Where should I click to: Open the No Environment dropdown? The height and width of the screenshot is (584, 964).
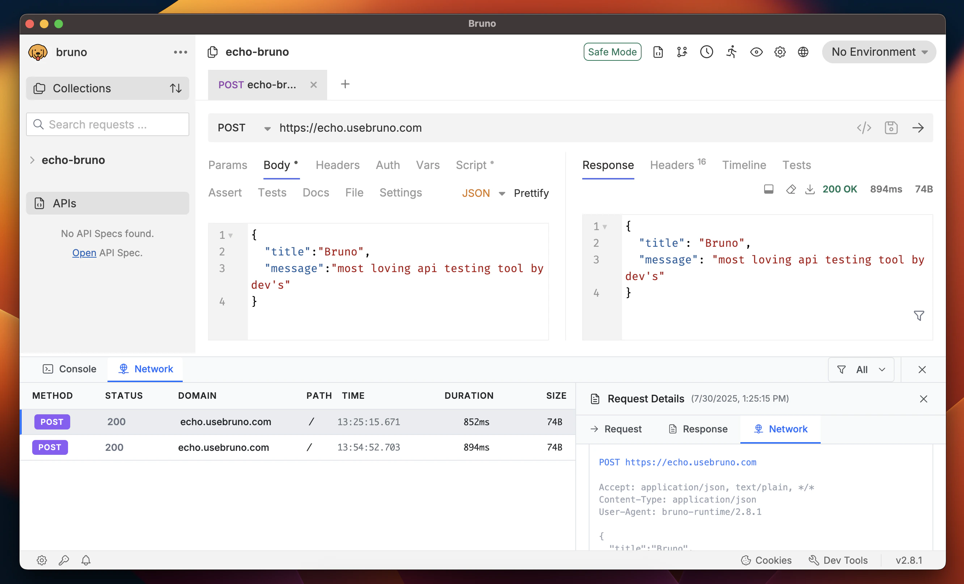(x=879, y=52)
